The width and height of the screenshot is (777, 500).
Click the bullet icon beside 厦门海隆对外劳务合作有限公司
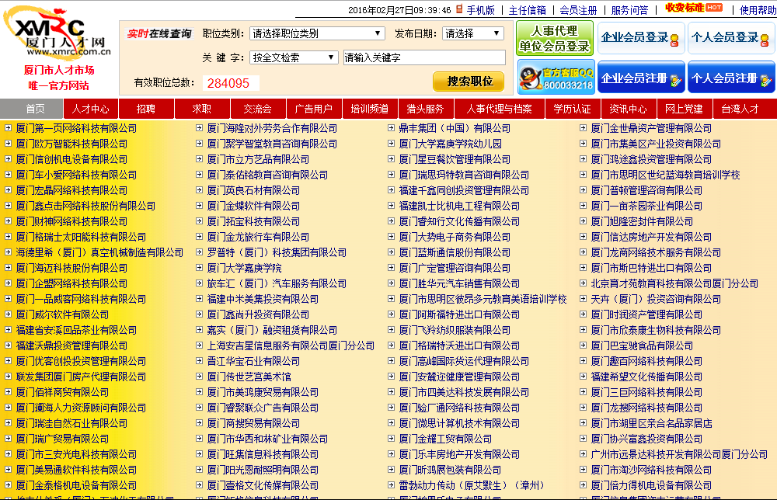199,128
